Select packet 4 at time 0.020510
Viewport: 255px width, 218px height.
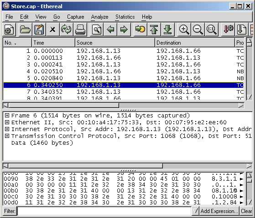click(x=124, y=71)
